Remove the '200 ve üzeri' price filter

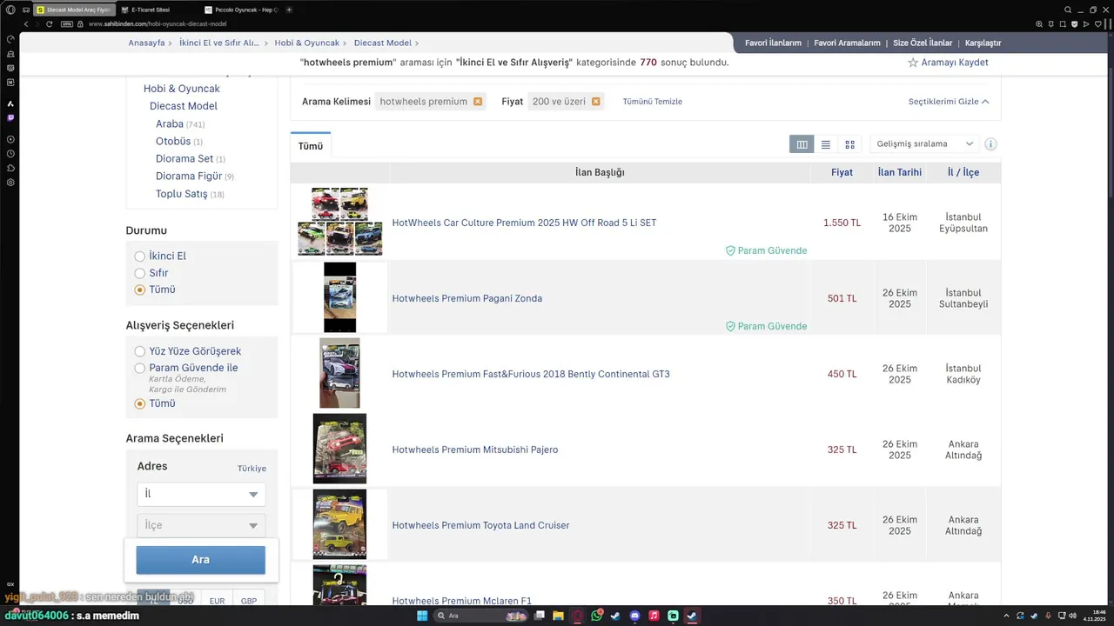[595, 102]
